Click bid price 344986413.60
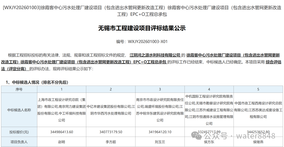 [62, 132]
